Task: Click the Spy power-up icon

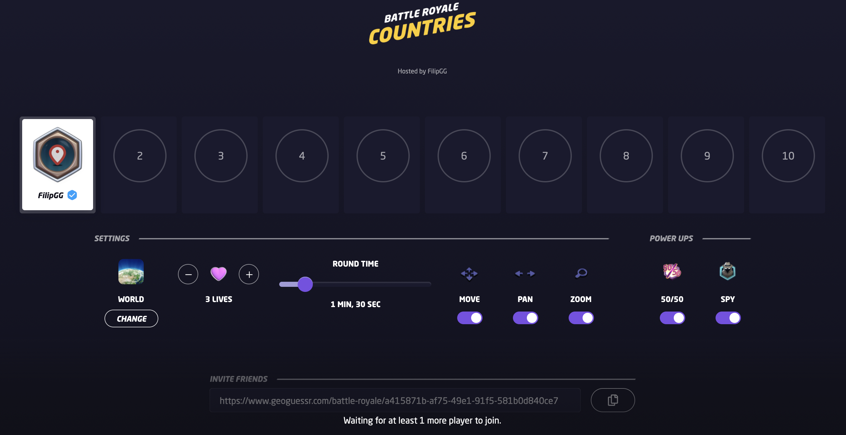Action: [x=728, y=272]
